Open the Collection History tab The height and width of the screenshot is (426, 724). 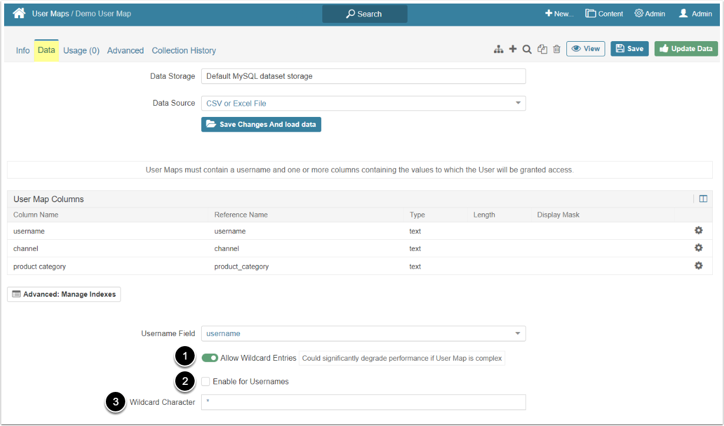(183, 51)
